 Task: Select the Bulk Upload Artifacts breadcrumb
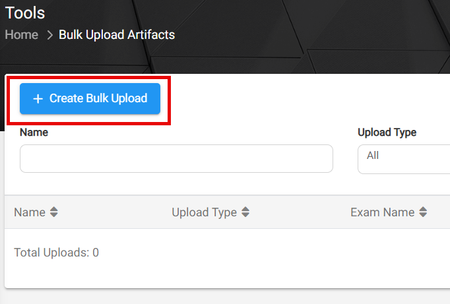pos(117,35)
